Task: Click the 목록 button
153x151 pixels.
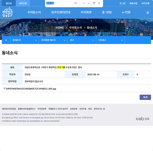Action: pyautogui.click(x=145, y=97)
